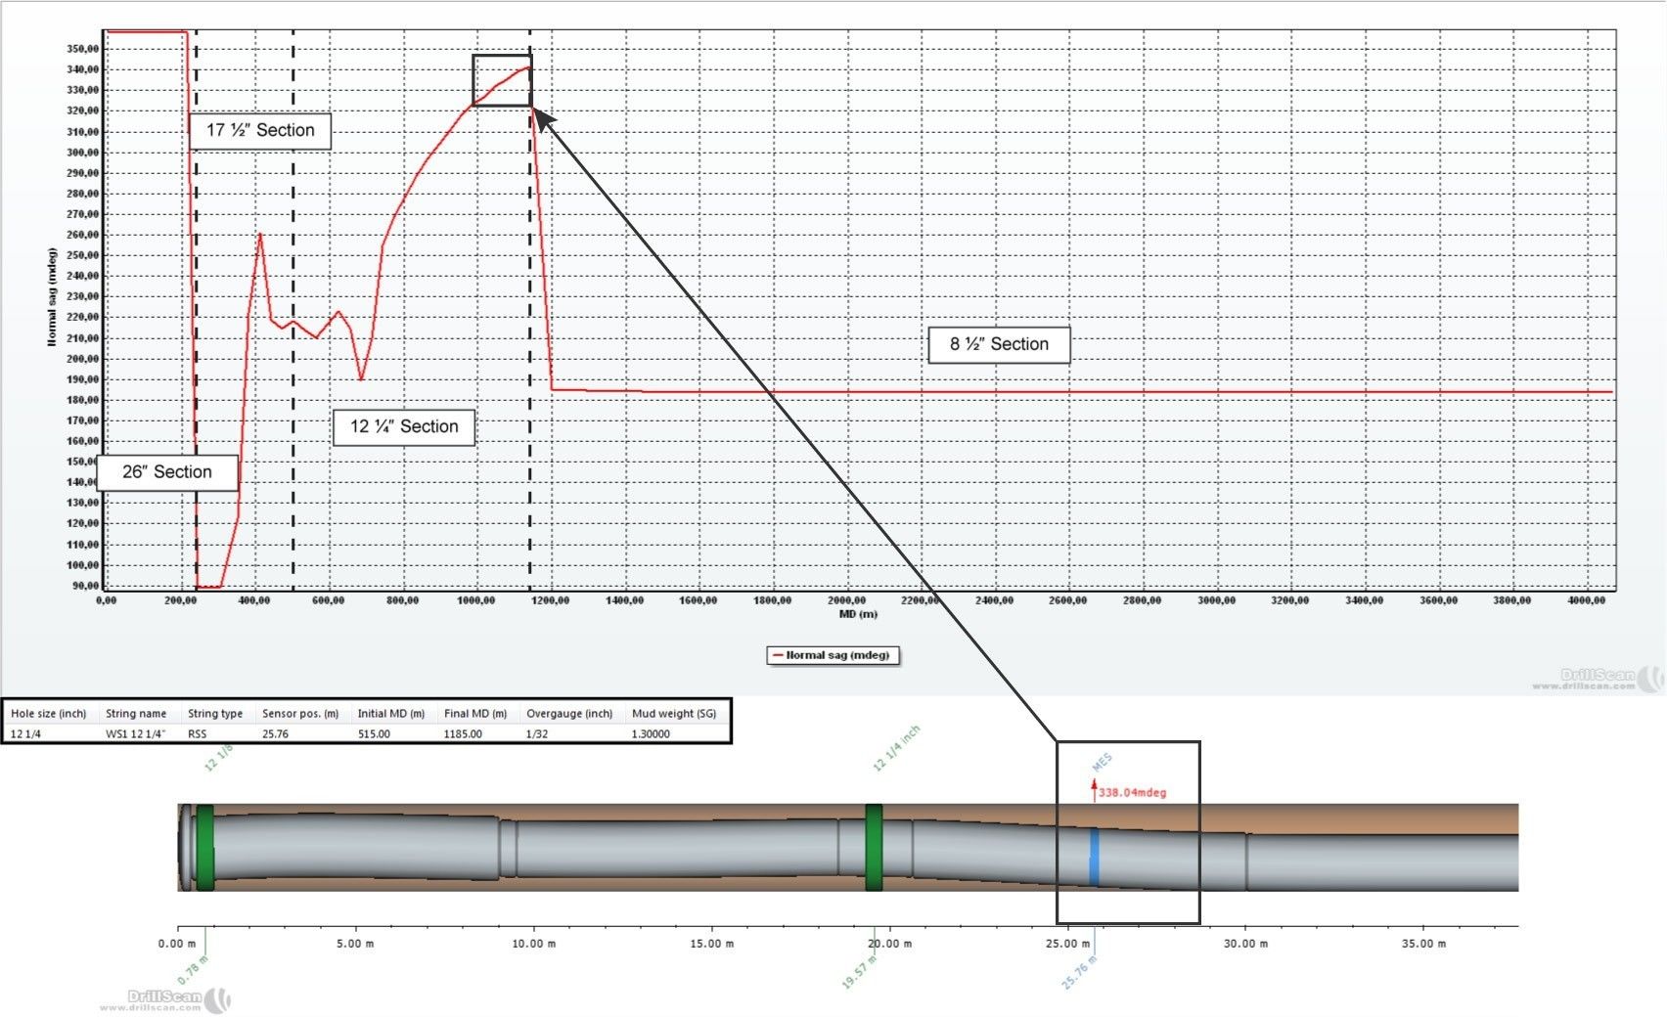Image resolution: width=1667 pixels, height=1017 pixels.
Task: Click the red sag arrow at 338.04mdeg
Action: 1094,790
